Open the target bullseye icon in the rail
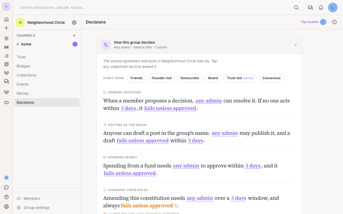The height and width of the screenshot is (214, 343). coord(6,64)
